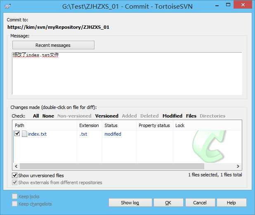Click the right scroll arrow of file list

coord(238,166)
